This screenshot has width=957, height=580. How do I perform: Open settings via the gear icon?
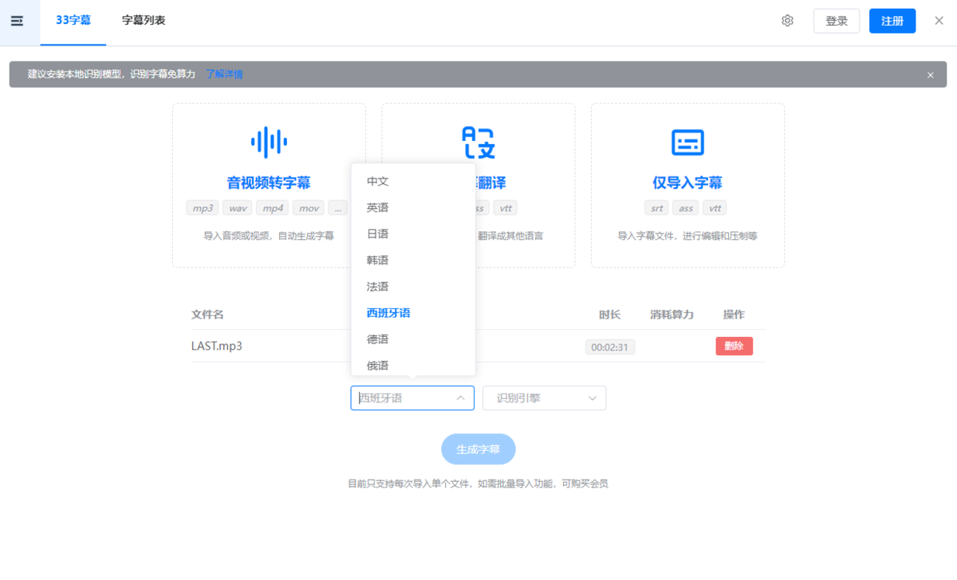(787, 21)
